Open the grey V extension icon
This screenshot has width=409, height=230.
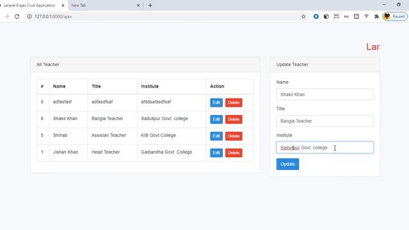[x=366, y=17]
